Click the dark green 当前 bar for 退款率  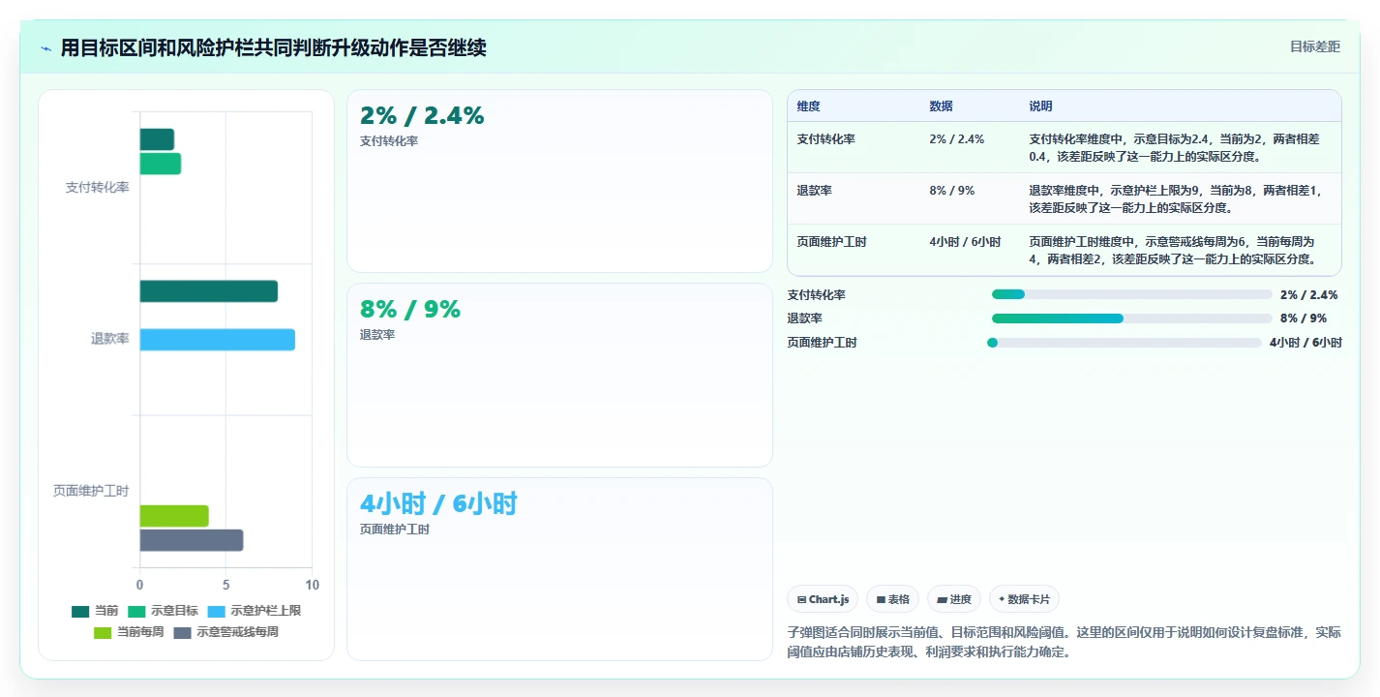click(209, 291)
